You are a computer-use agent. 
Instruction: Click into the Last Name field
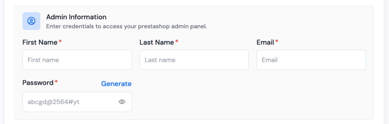point(194,60)
